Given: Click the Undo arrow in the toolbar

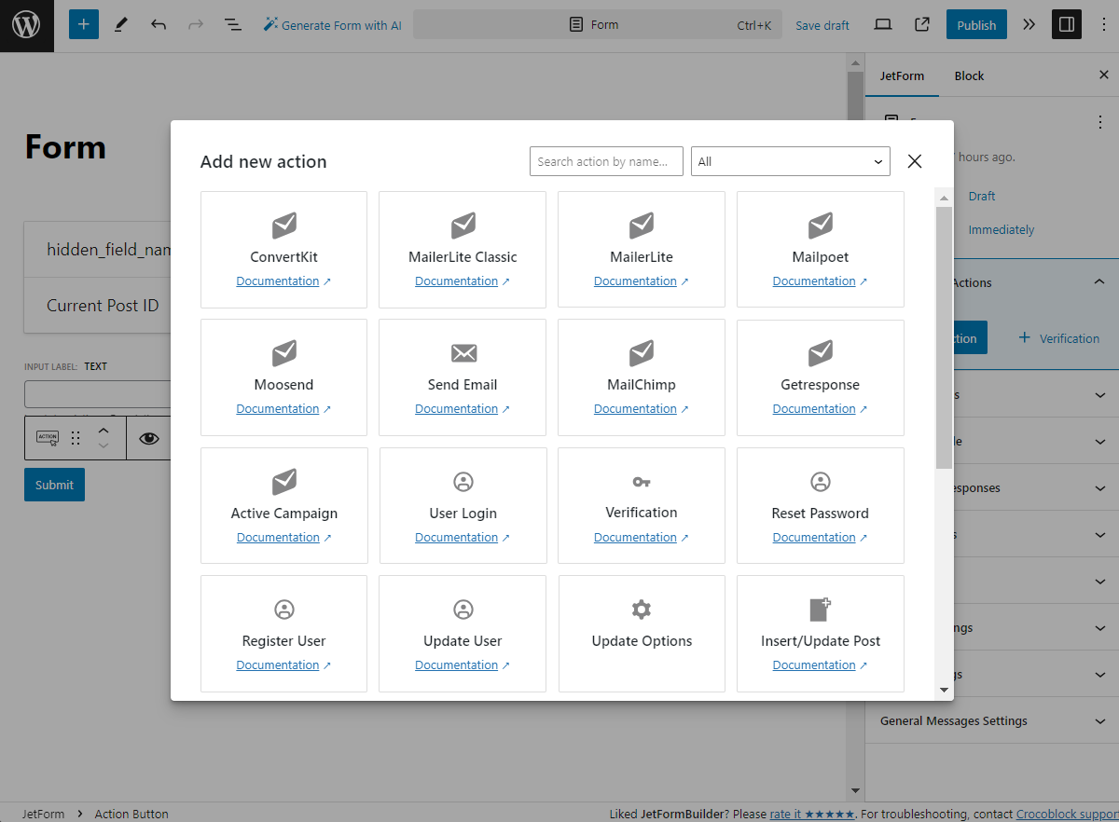Looking at the screenshot, I should point(159,25).
